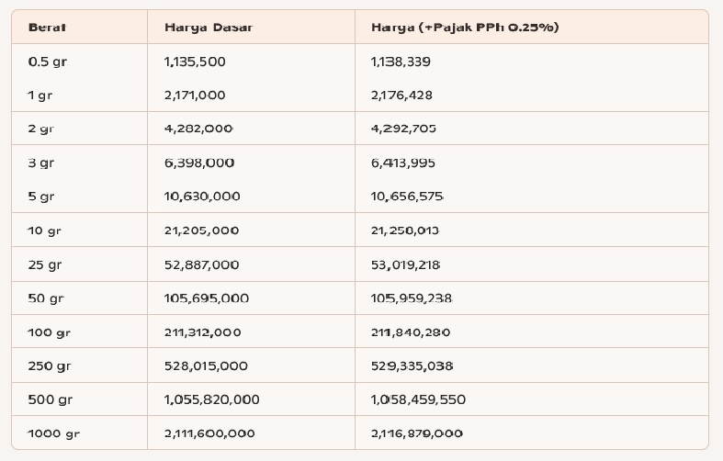
Task: Click the taxed price 6,413,995
Action: pyautogui.click(x=403, y=163)
